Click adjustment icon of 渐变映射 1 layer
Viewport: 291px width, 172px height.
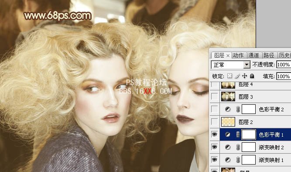[228, 160]
